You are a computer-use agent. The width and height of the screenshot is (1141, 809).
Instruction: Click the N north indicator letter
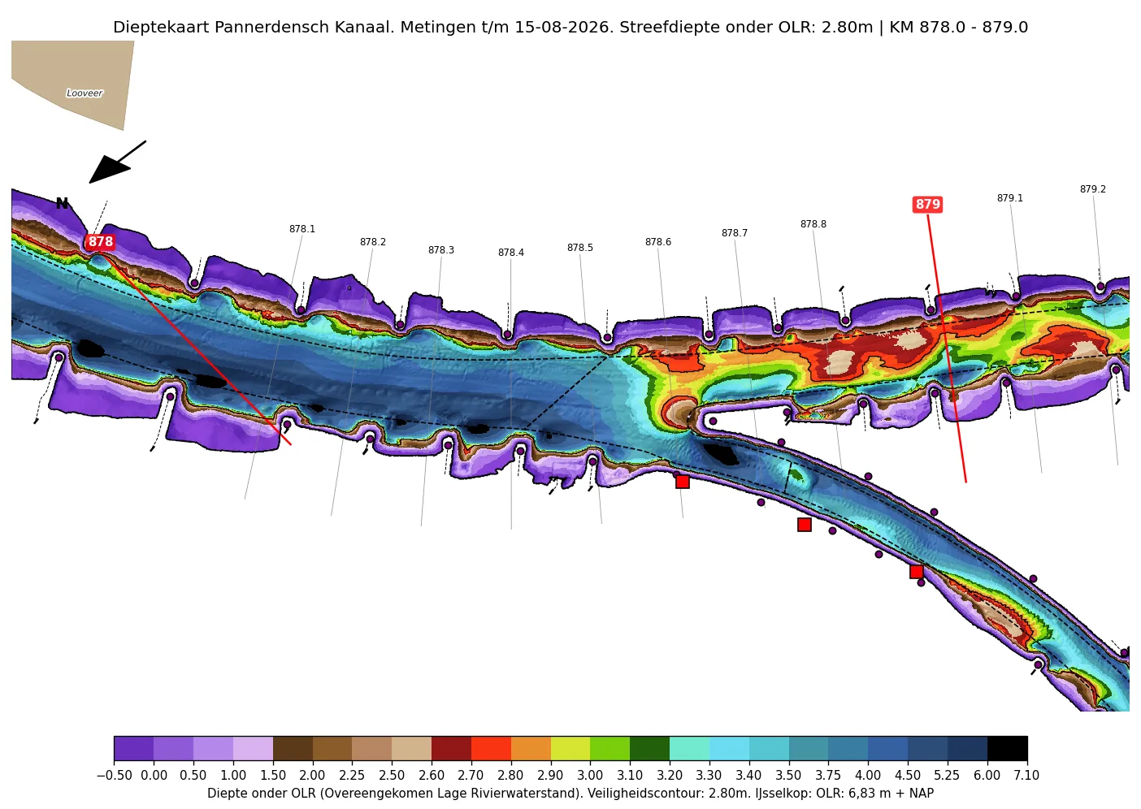[x=62, y=204]
